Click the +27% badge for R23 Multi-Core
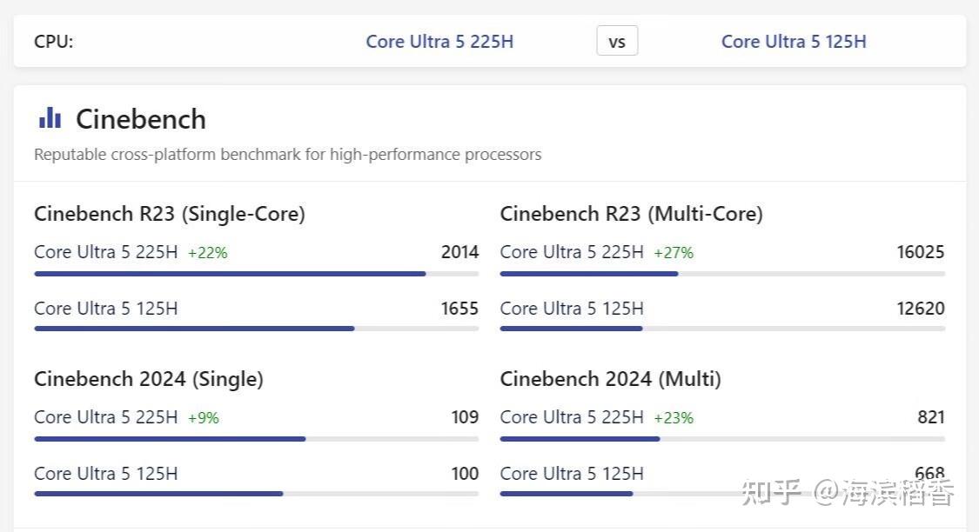 click(x=674, y=253)
